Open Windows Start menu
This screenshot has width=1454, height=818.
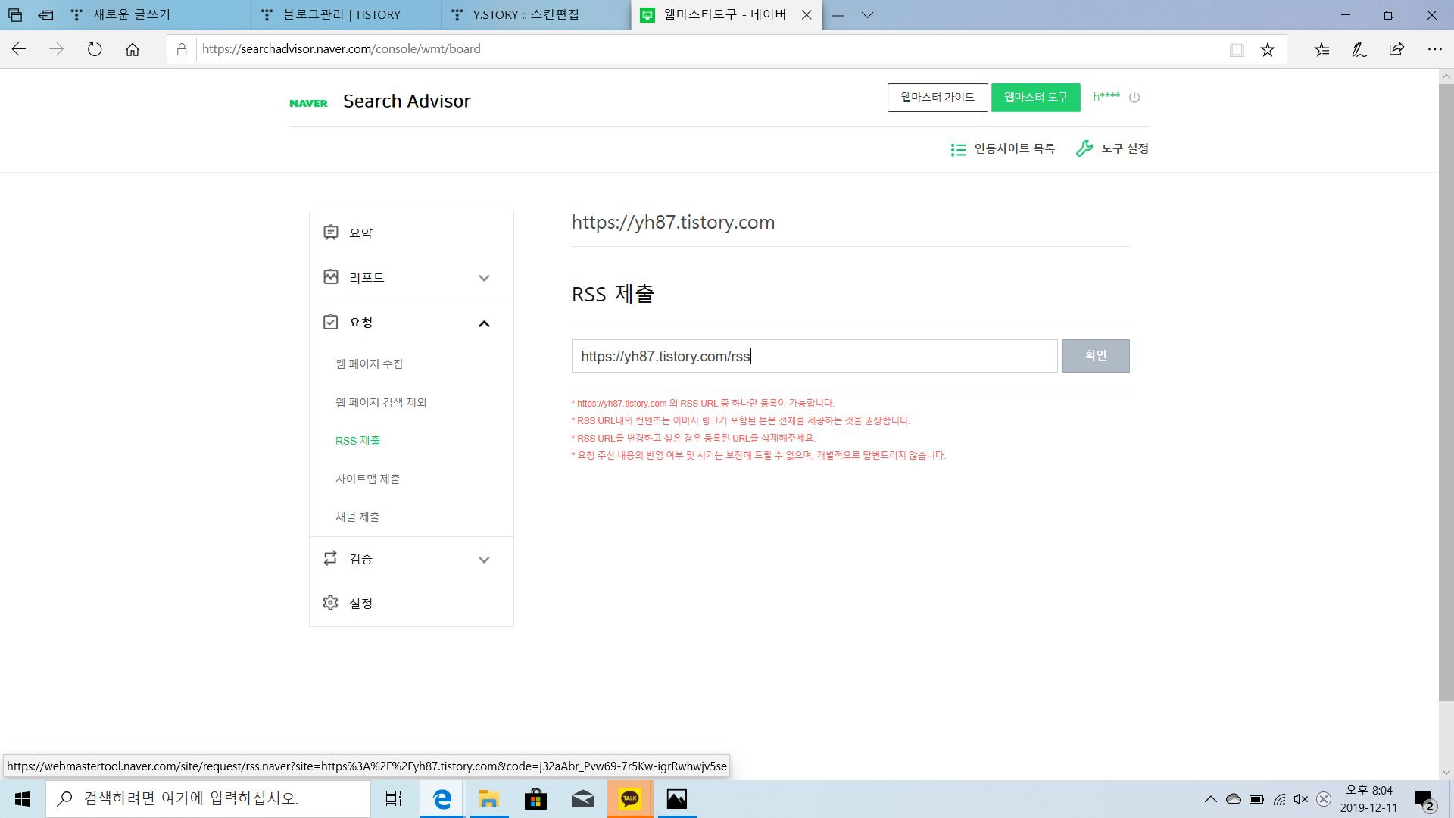coord(23,799)
